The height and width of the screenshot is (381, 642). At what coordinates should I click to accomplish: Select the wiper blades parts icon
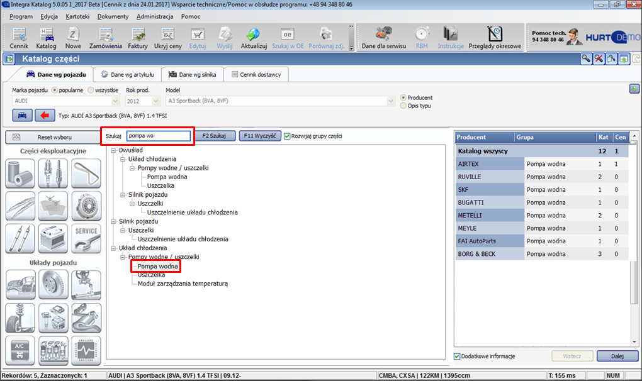pos(20,206)
